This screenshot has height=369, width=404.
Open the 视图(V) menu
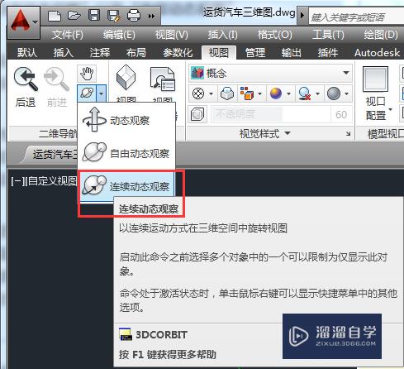click(x=171, y=35)
